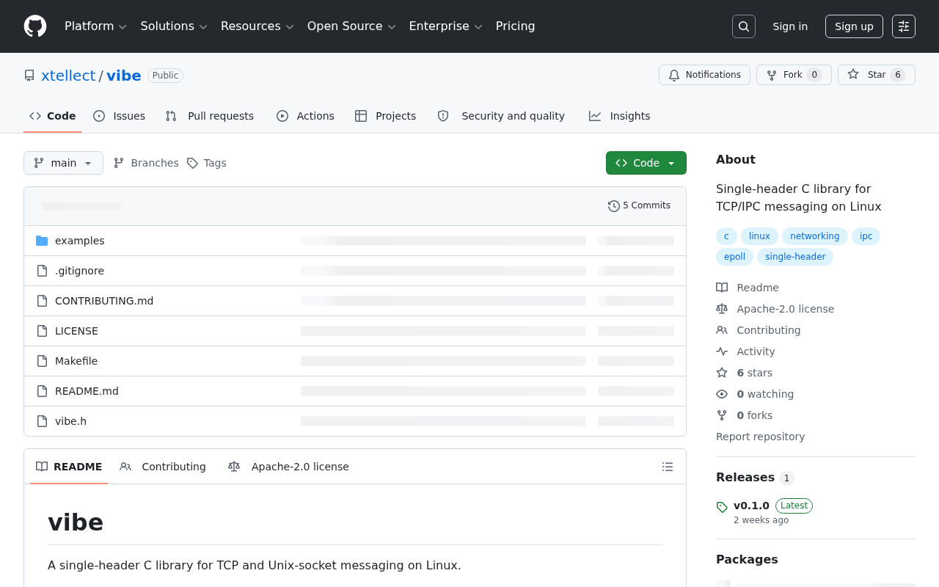Open the search magnifier button
939x587 pixels.
(x=744, y=26)
